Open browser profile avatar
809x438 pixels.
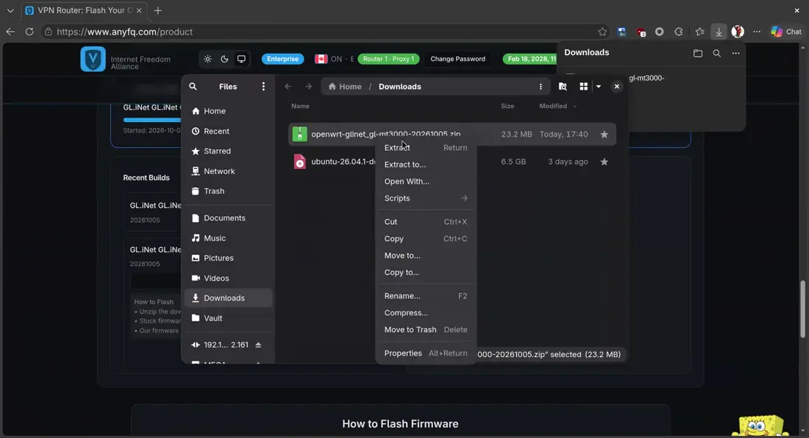tap(738, 32)
